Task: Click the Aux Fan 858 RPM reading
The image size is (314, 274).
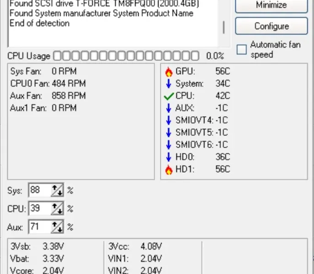Action: [x=48, y=95]
